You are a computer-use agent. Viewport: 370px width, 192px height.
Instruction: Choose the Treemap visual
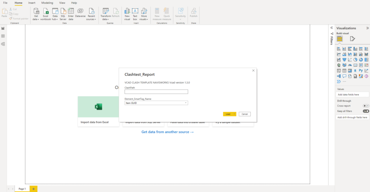tap(366, 60)
